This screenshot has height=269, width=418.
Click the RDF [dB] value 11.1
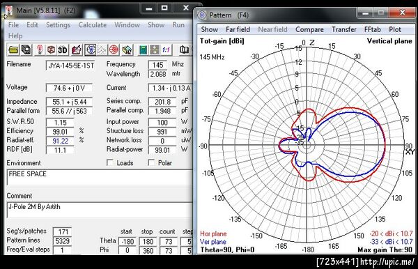60,150
